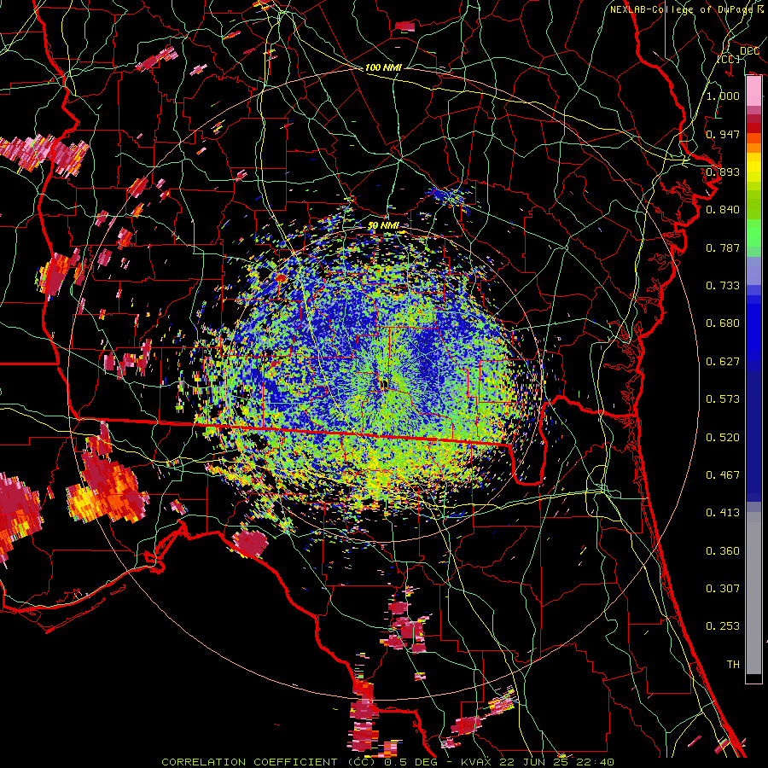
Task: Click the 0.573 legend value
Action: pyautogui.click(x=723, y=399)
